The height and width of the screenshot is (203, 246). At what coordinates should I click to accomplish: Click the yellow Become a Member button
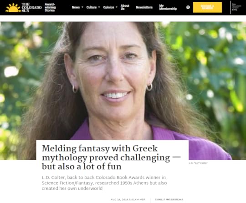click(207, 7)
